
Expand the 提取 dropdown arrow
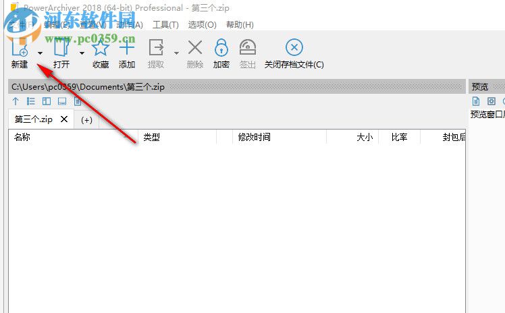176,53
